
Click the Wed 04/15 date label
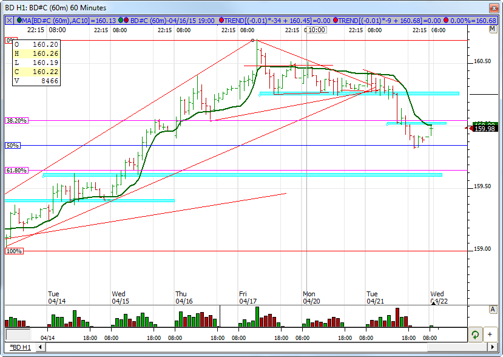[x=120, y=297]
